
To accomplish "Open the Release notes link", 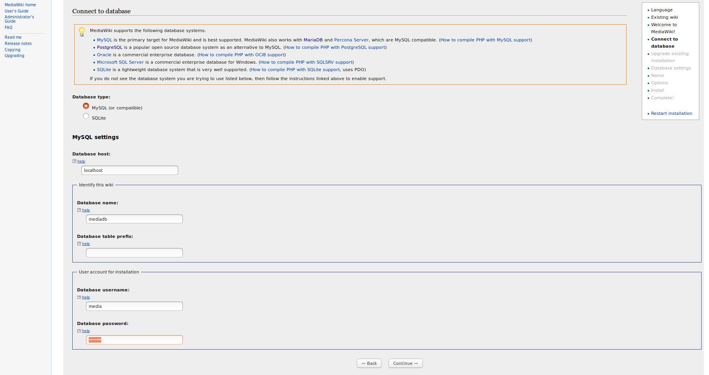I will click(x=18, y=43).
